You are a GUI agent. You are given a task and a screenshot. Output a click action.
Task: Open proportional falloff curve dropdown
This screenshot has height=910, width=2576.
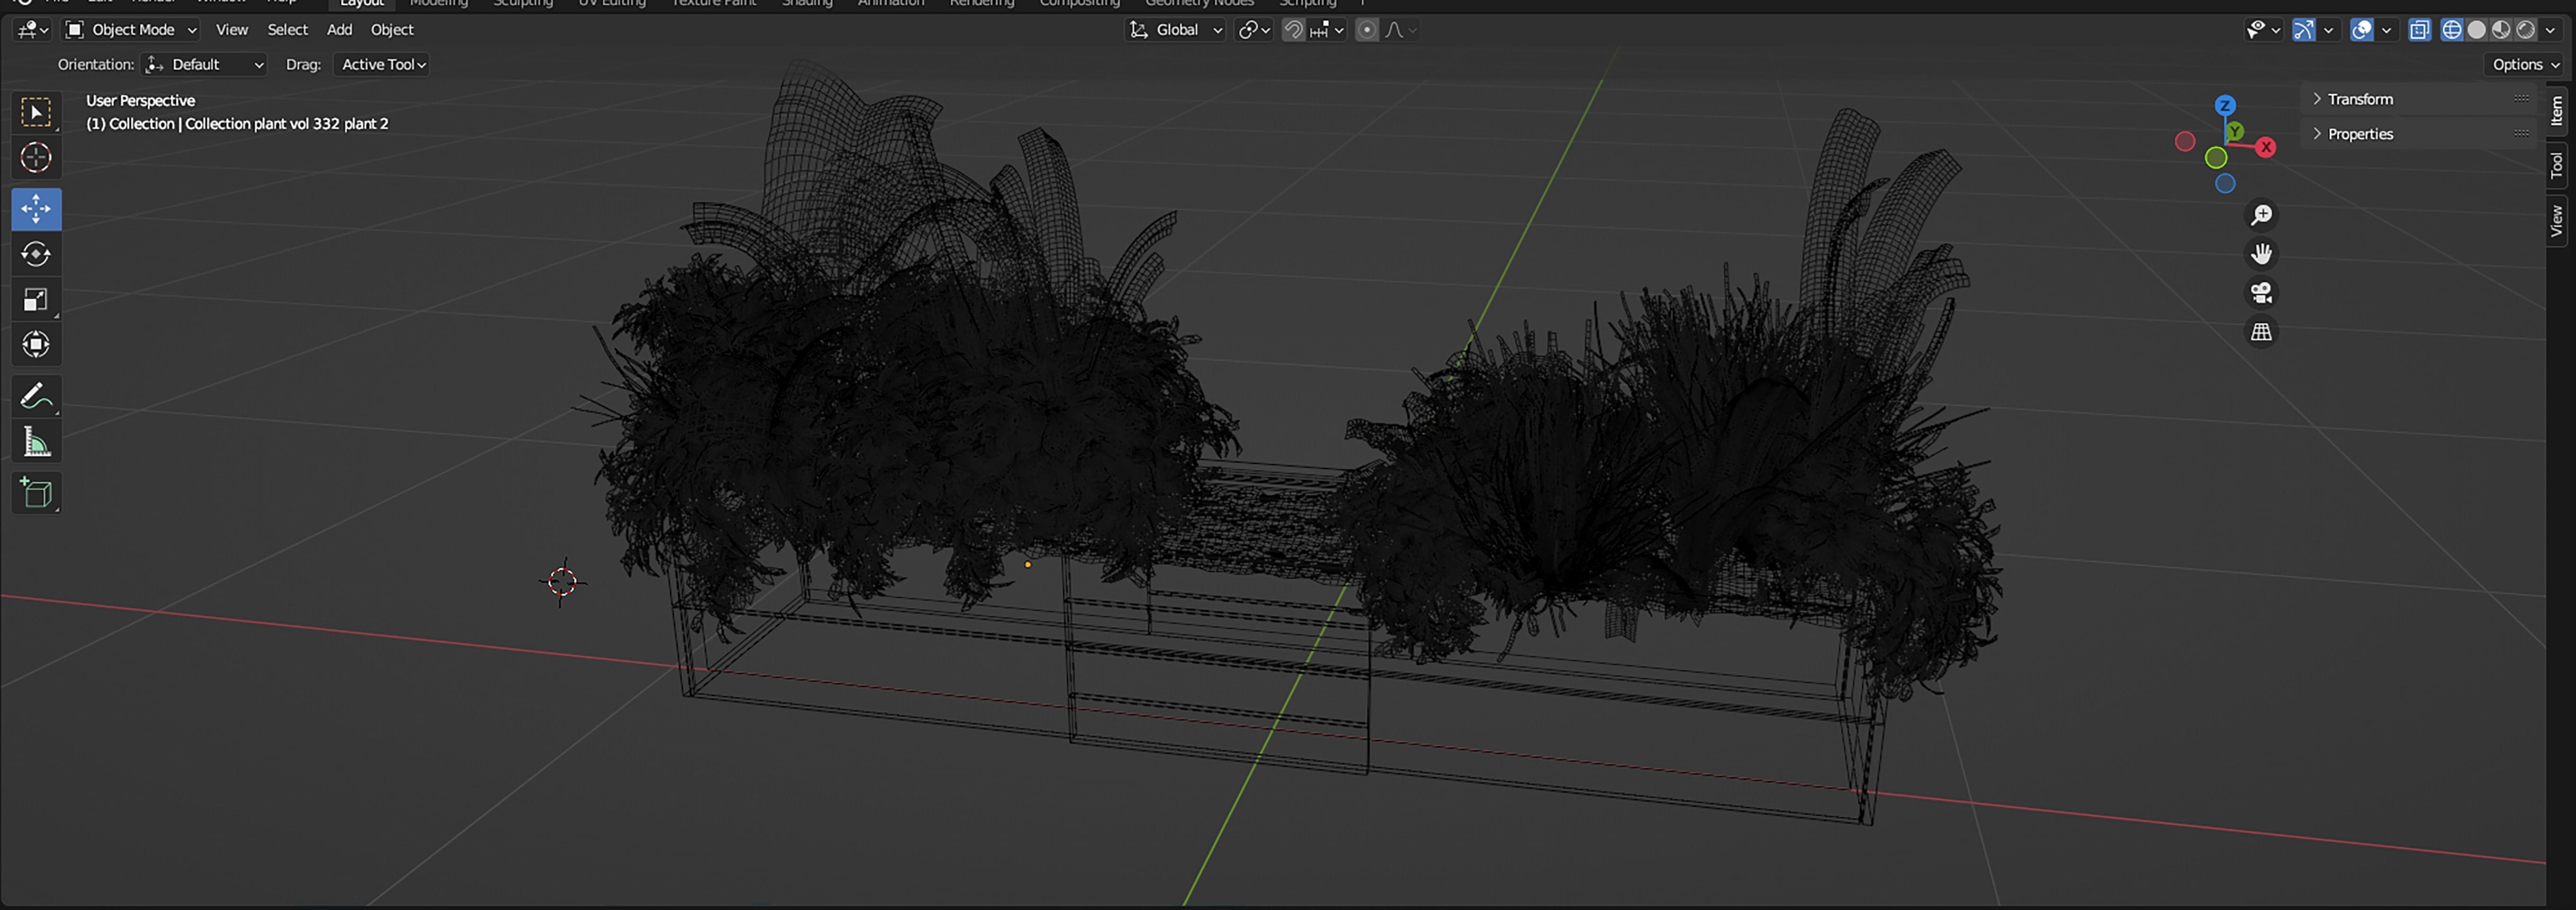coord(1400,30)
